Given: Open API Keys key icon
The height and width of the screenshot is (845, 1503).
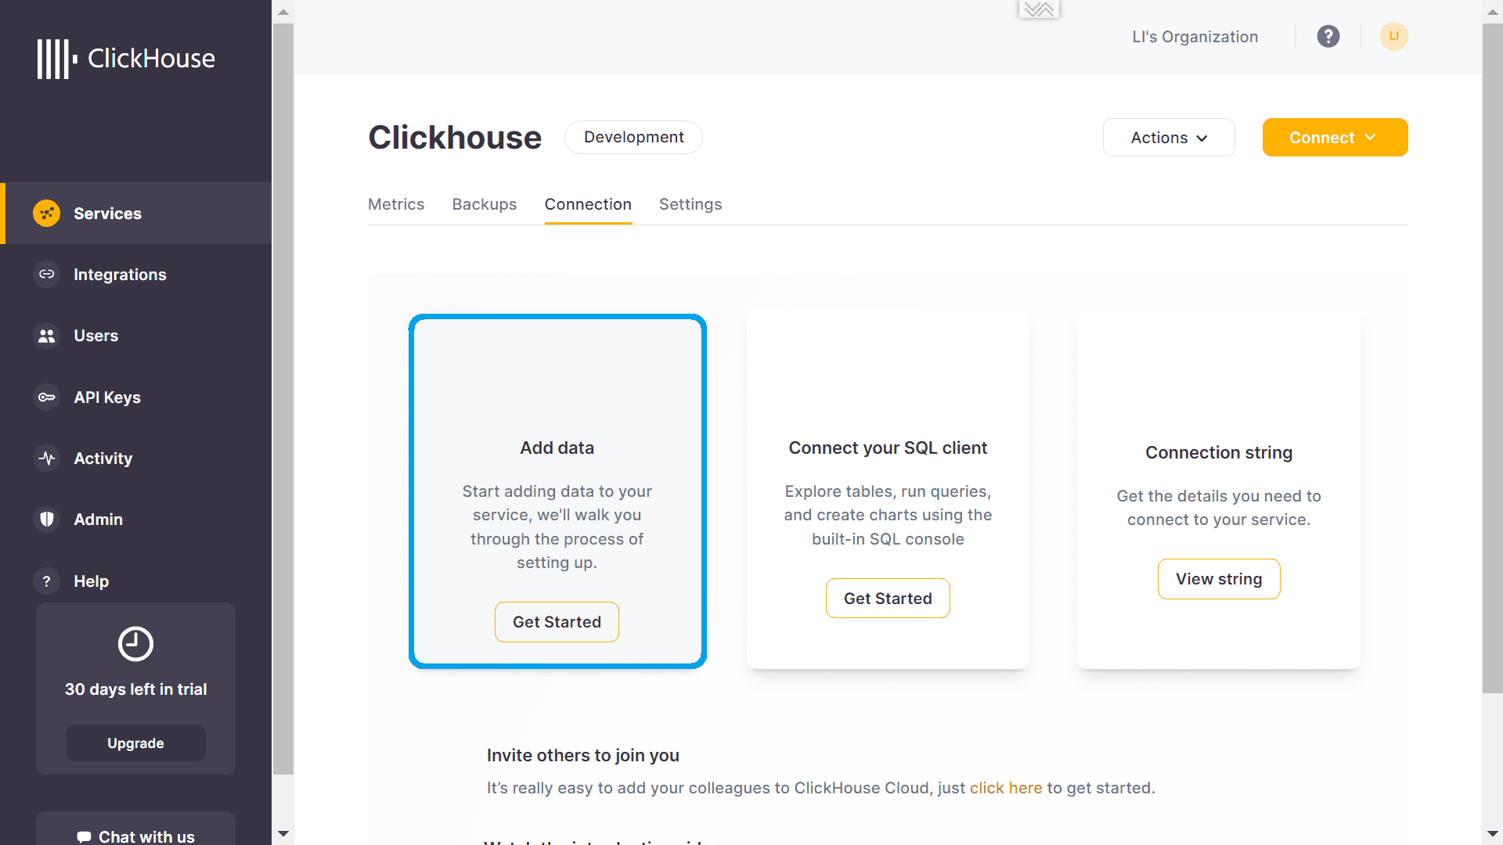Looking at the screenshot, I should 47,397.
